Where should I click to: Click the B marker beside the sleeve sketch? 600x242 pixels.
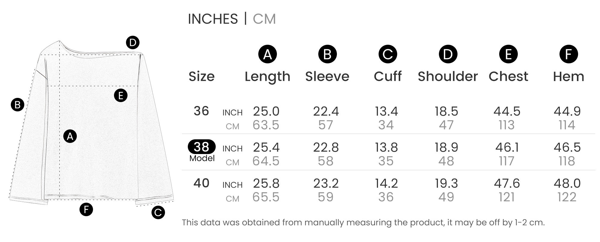(x=17, y=105)
